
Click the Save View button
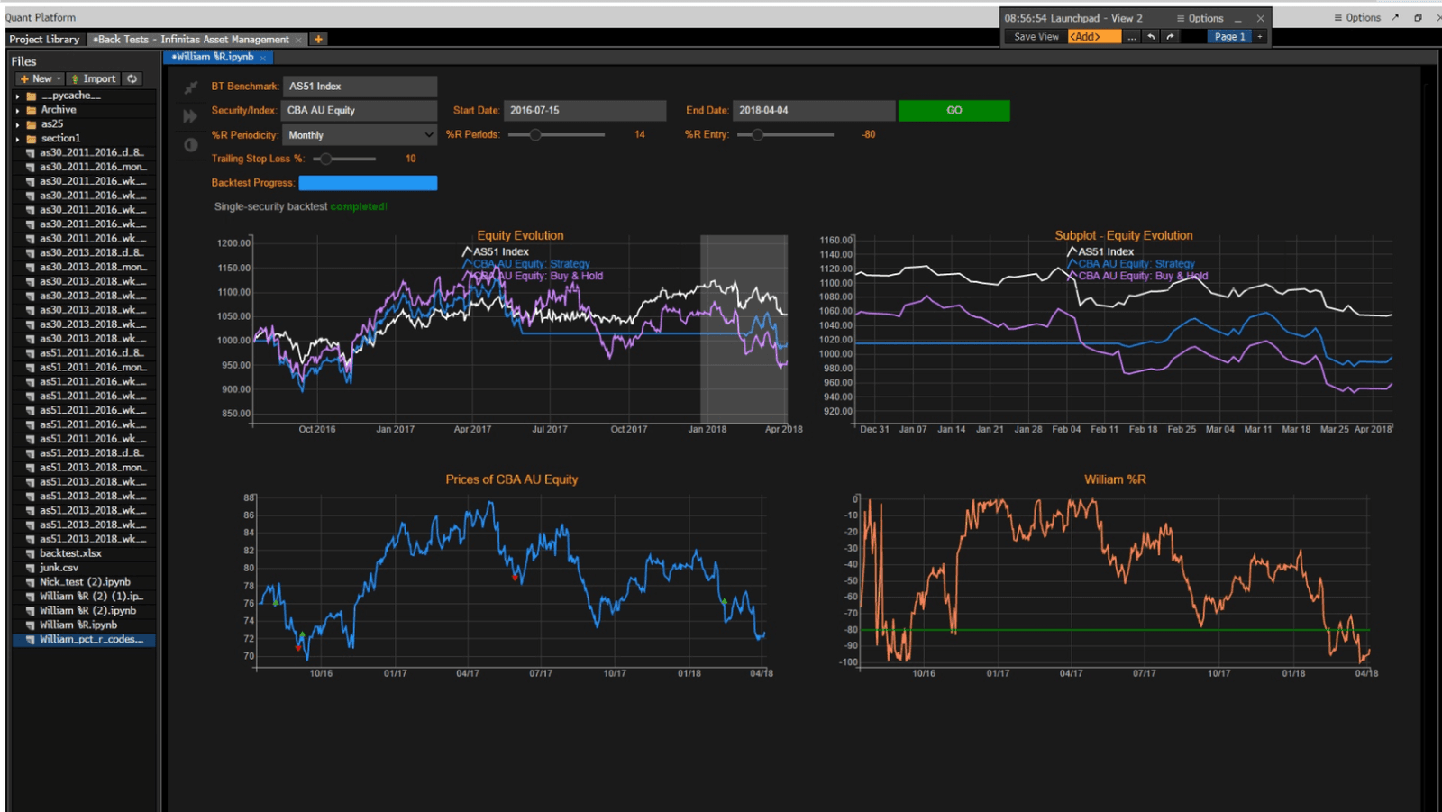tap(1036, 37)
